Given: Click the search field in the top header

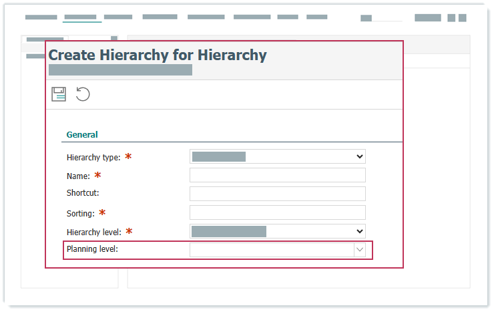Looking at the screenshot, I should point(382,19).
